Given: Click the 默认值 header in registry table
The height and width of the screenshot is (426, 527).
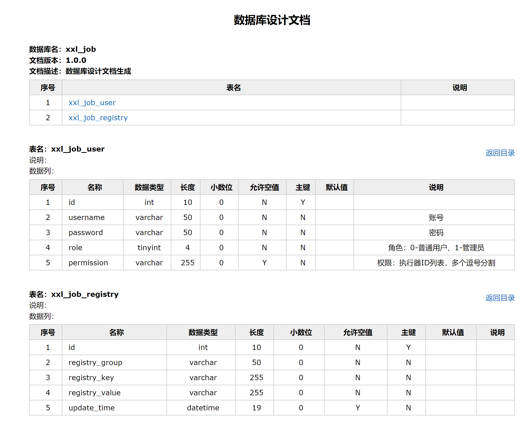Looking at the screenshot, I should (x=453, y=332).
